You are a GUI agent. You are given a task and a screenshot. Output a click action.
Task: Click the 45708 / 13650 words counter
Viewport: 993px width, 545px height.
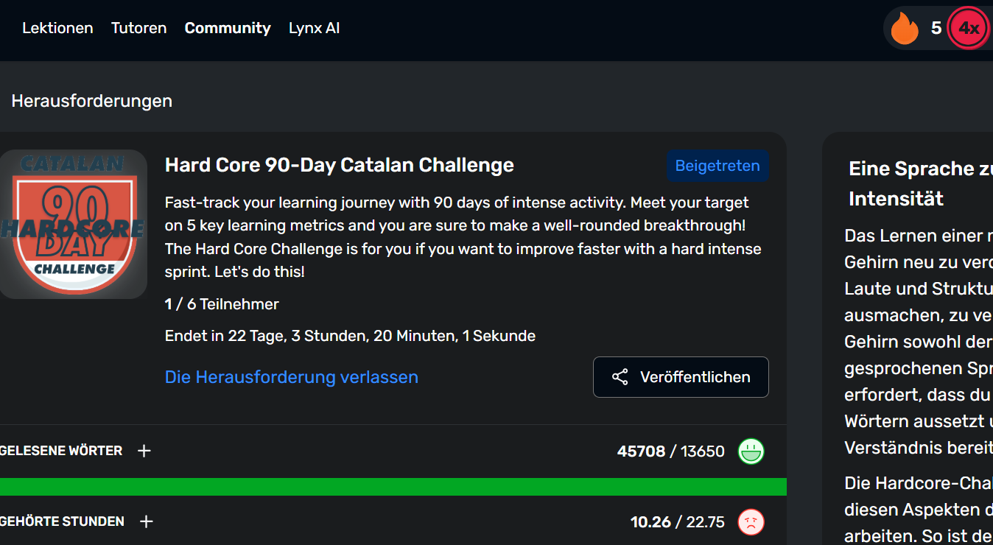point(670,451)
